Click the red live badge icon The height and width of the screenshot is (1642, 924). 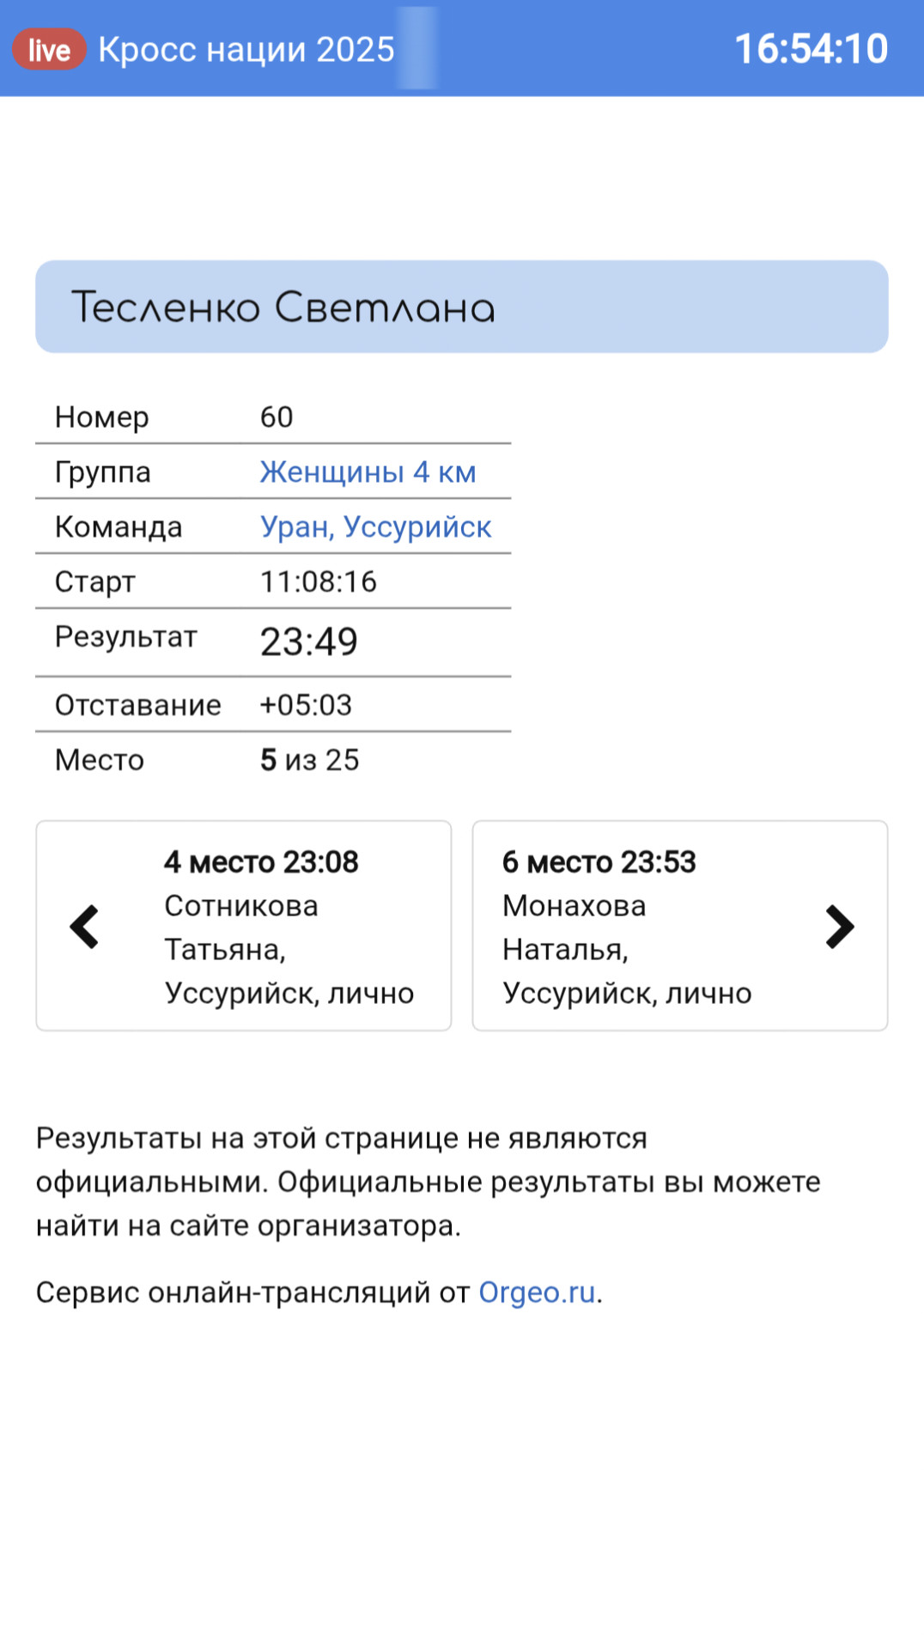coord(49,50)
